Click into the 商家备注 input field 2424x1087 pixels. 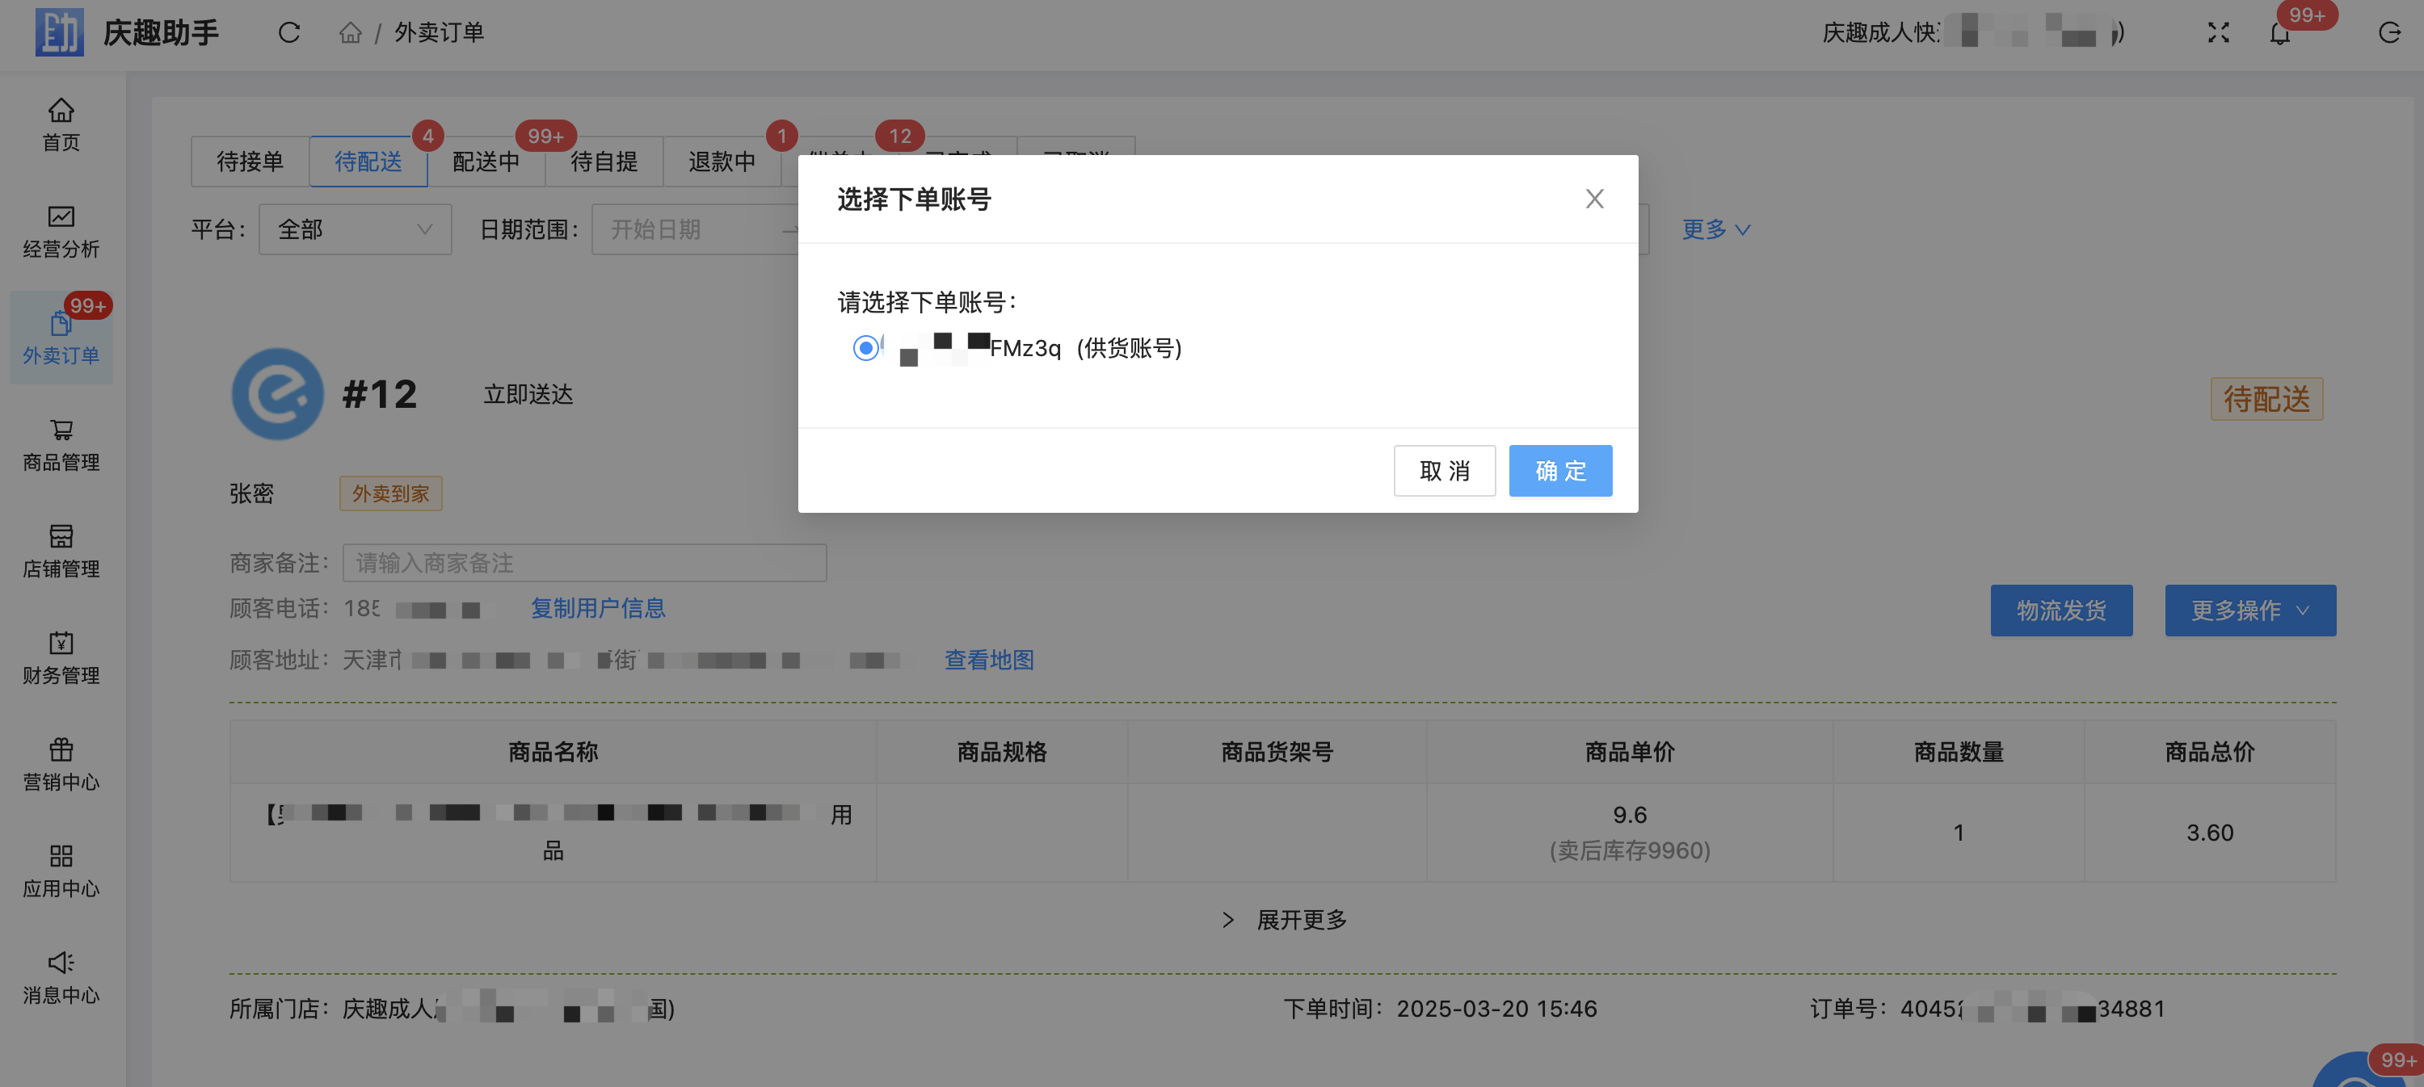click(583, 562)
